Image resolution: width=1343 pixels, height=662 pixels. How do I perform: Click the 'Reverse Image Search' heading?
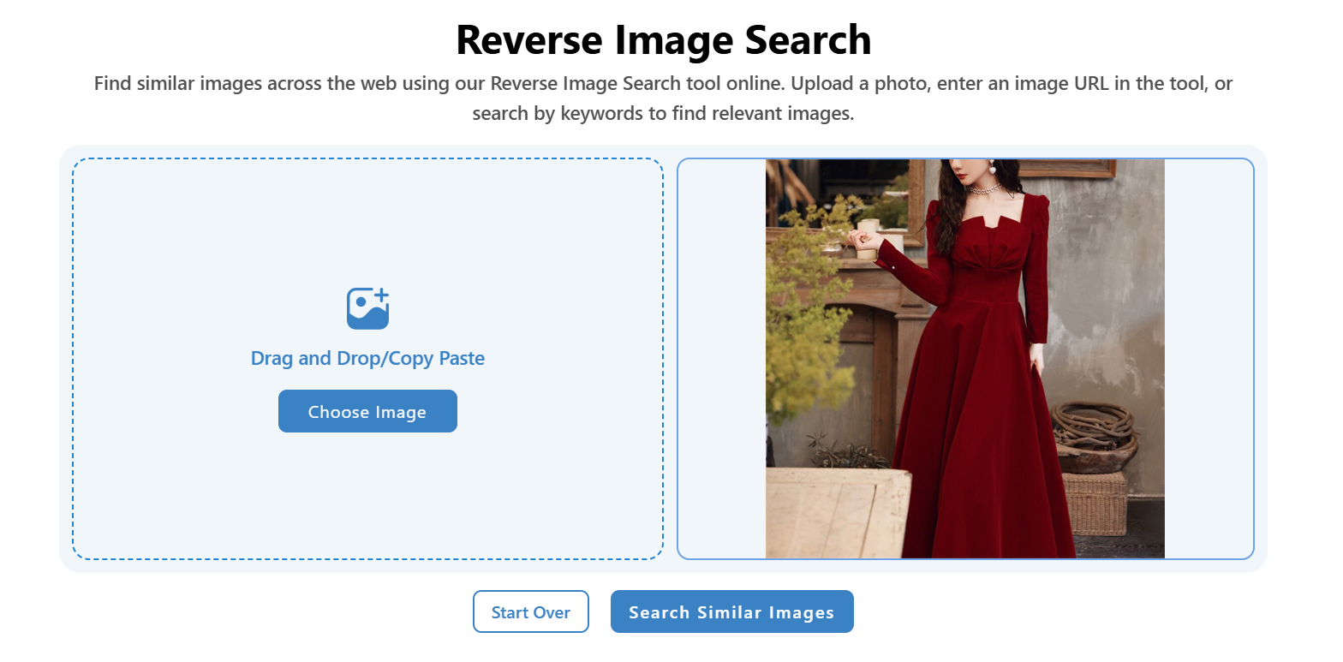(664, 39)
